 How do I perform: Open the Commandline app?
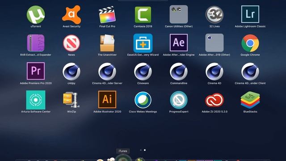pyautogui.click(x=179, y=72)
